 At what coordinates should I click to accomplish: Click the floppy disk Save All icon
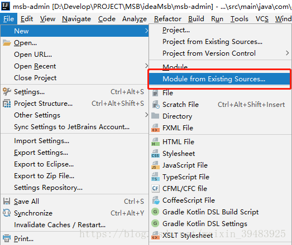pyautogui.click(x=7, y=201)
